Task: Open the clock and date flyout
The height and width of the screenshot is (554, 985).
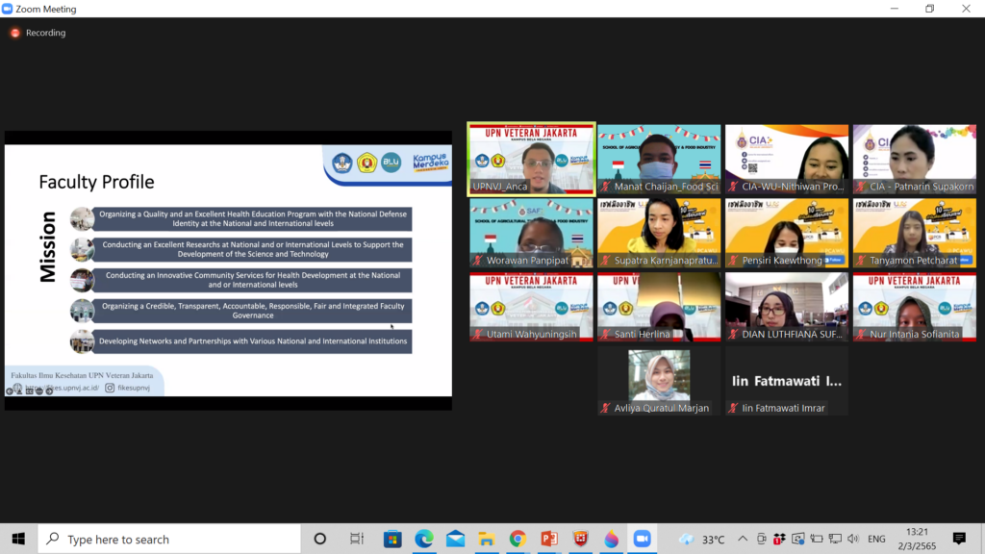Action: tap(917, 539)
